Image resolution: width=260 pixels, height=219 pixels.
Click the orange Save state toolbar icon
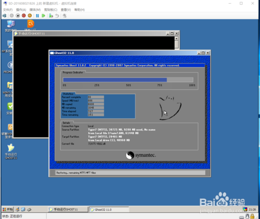[30, 16]
